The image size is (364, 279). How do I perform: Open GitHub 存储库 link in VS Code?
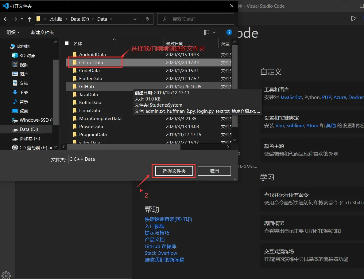click(x=161, y=246)
